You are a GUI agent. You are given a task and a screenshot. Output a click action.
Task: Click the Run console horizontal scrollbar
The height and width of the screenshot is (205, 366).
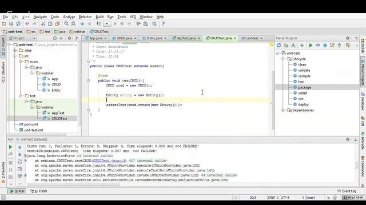tap(73, 184)
